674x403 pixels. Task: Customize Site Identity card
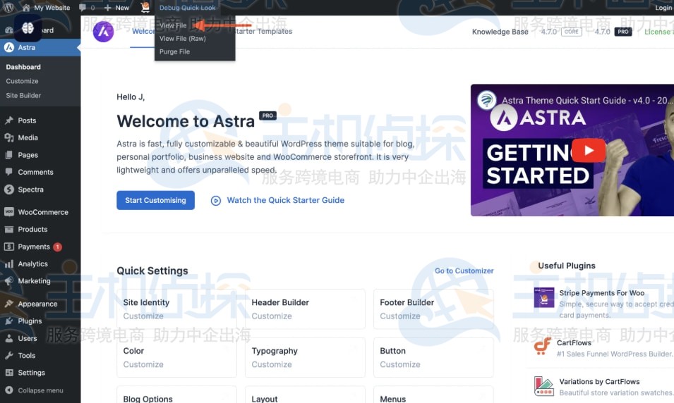click(176, 309)
